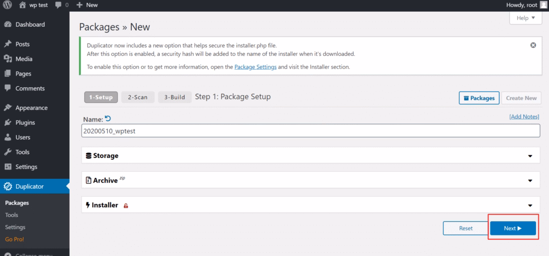Image resolution: width=549 pixels, height=256 pixels.
Task: Open the wp test site home icon
Action: (23, 5)
